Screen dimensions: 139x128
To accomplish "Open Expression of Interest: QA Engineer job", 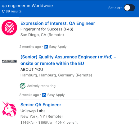I will (58, 23).
